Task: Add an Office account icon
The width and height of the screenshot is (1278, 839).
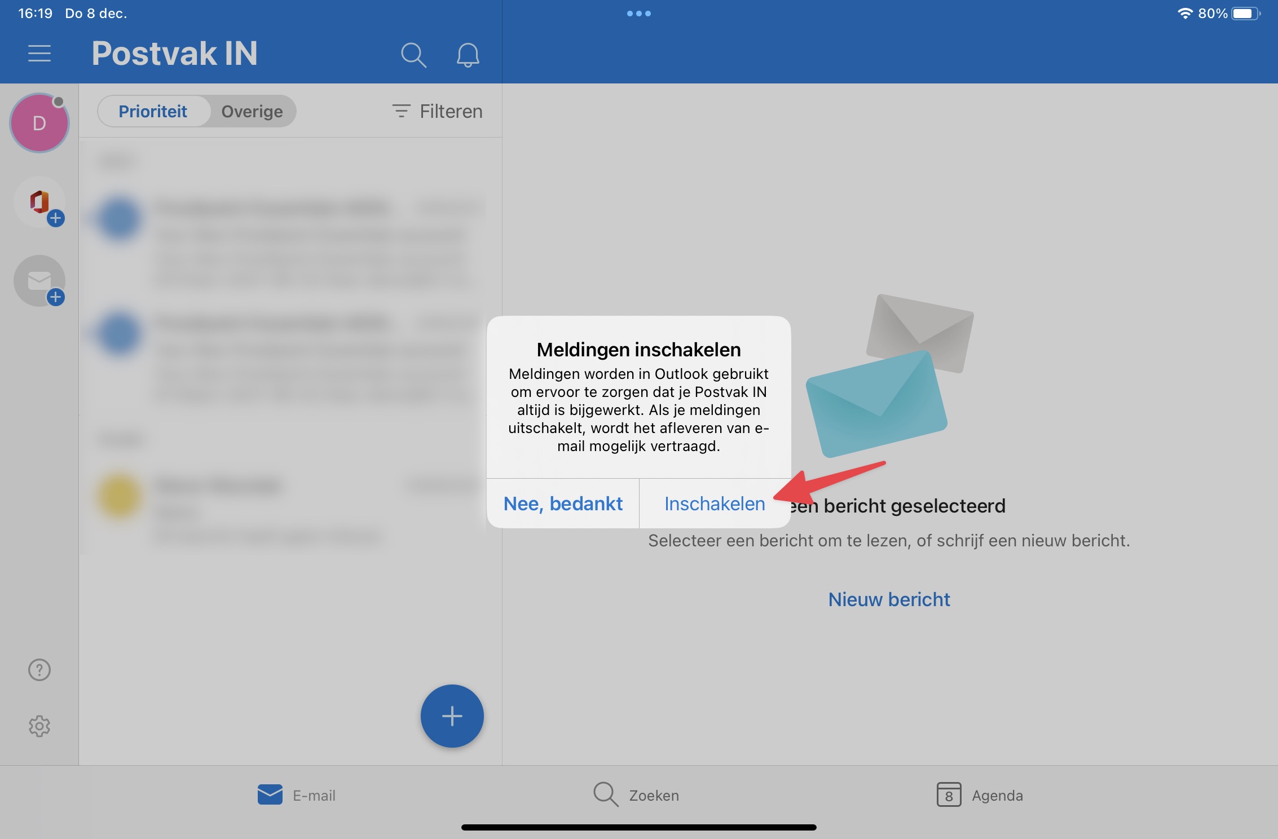Action: click(x=39, y=202)
